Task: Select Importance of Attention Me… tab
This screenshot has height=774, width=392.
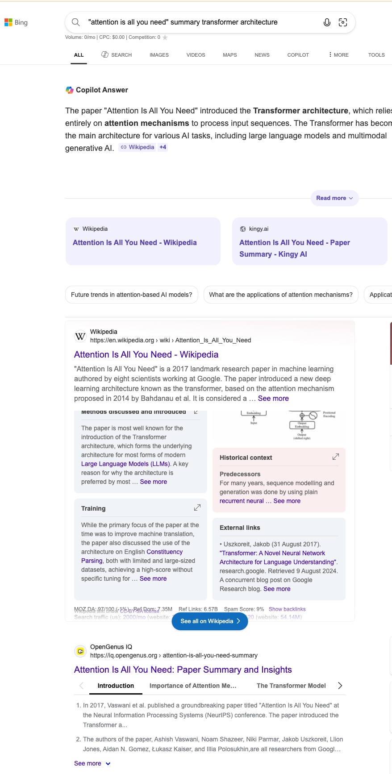Action: 193,686
